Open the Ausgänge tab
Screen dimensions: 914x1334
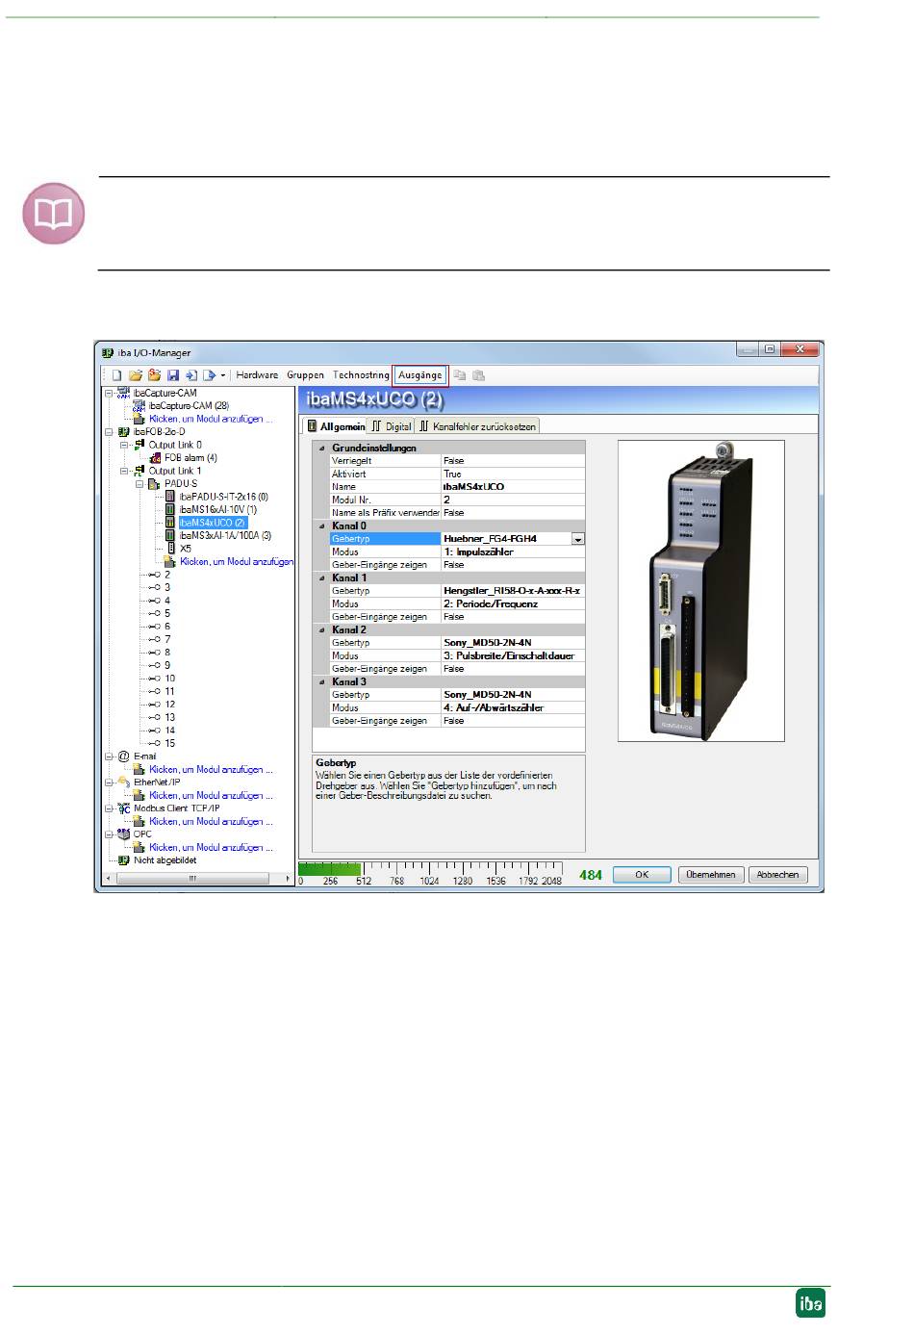tap(420, 375)
